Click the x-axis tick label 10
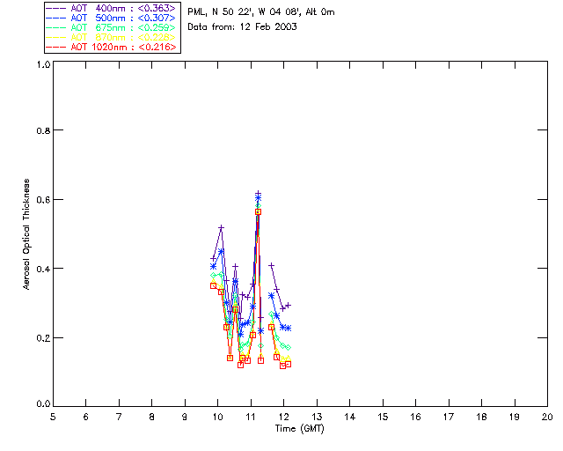 tap(217, 417)
